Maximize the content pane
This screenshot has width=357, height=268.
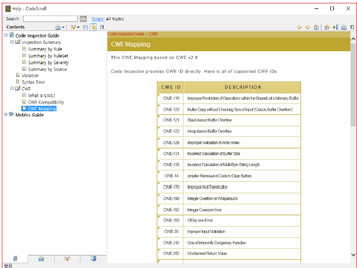click(x=352, y=27)
